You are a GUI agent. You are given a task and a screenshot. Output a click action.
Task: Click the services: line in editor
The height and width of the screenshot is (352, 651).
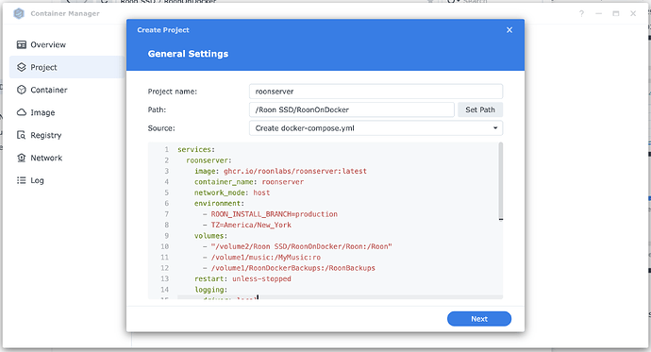[196, 149]
